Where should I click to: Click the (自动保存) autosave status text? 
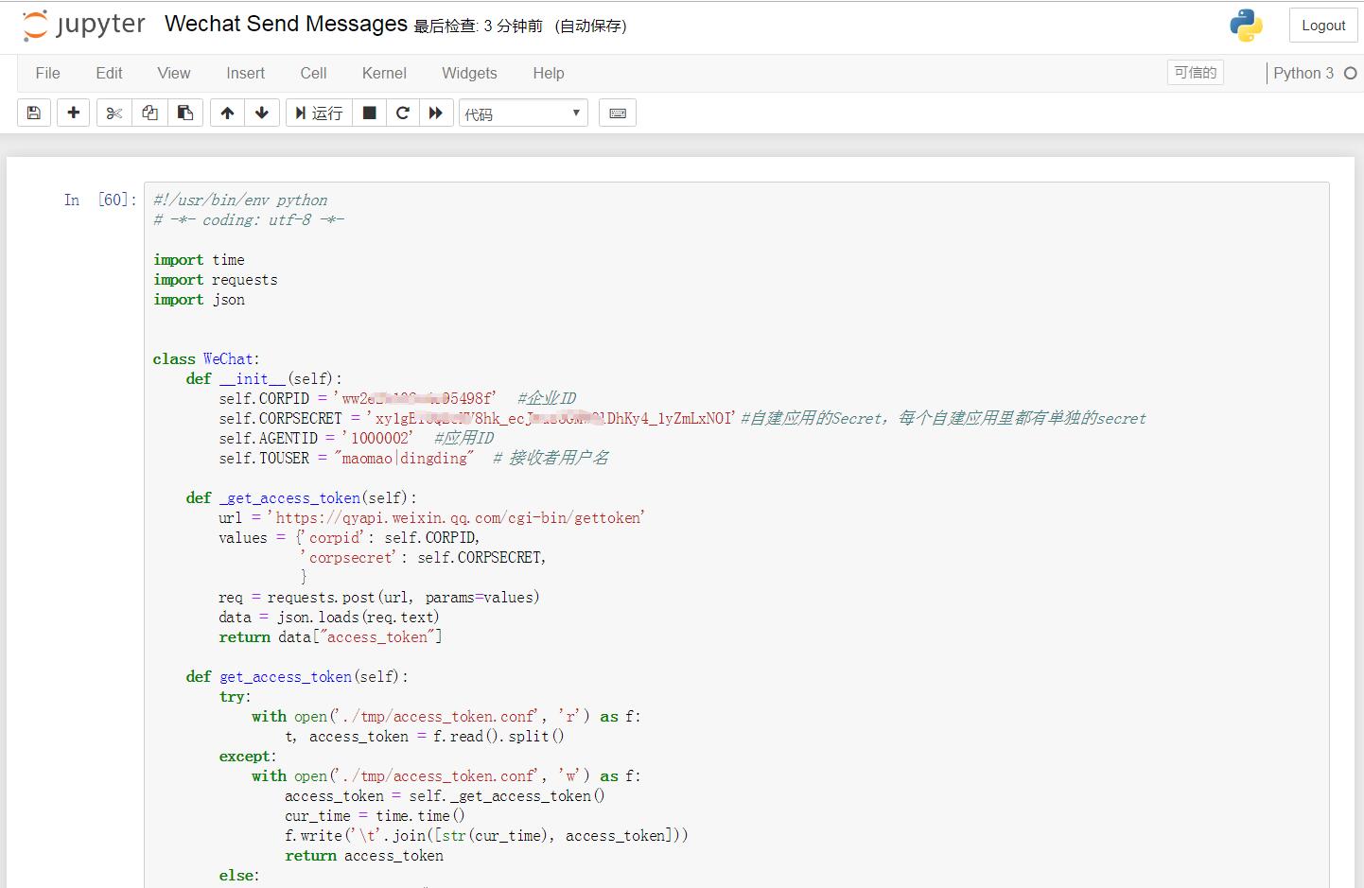click(590, 26)
